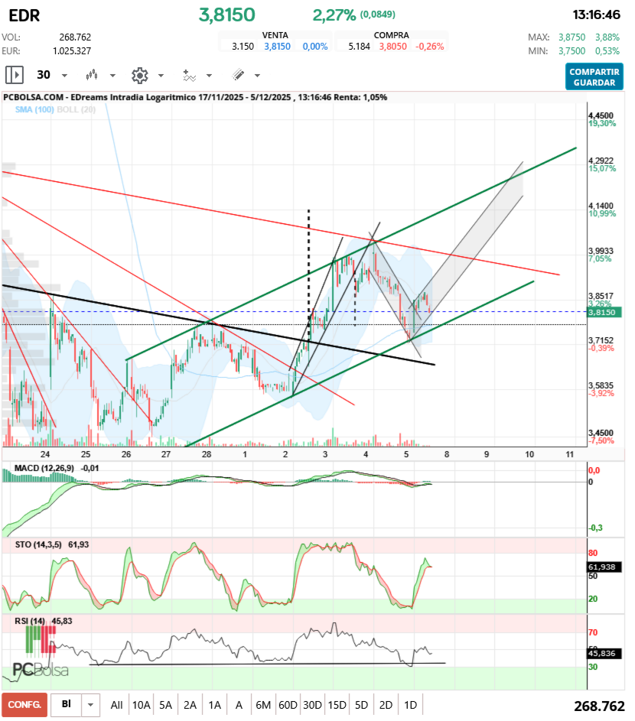635x721 pixels.
Task: Select the 10A time range
Action: point(142,705)
